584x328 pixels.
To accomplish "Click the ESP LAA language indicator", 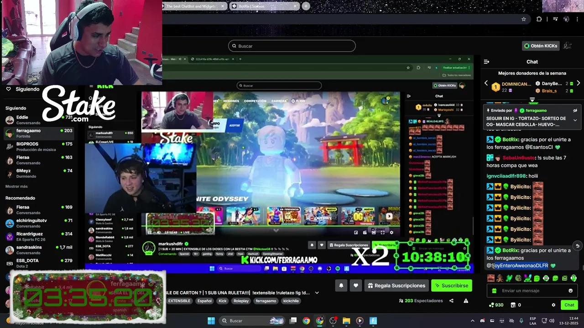I will pos(533,321).
